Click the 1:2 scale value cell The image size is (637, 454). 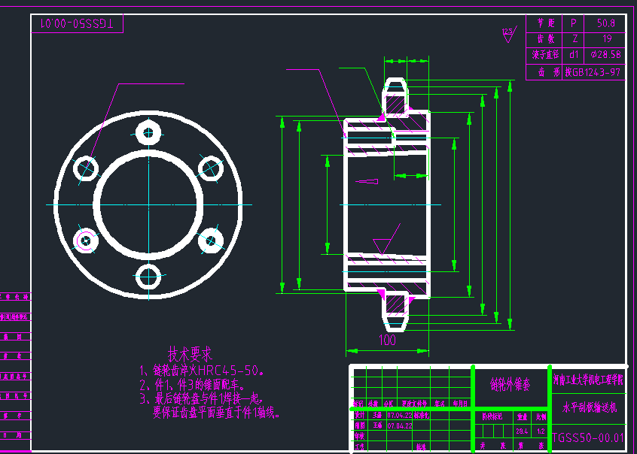(541, 431)
